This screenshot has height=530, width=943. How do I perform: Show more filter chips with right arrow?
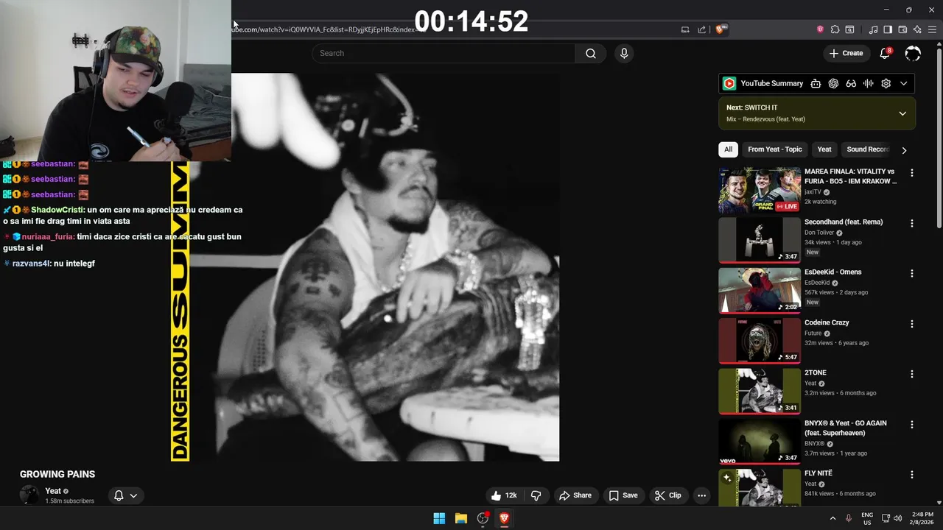pos(904,150)
